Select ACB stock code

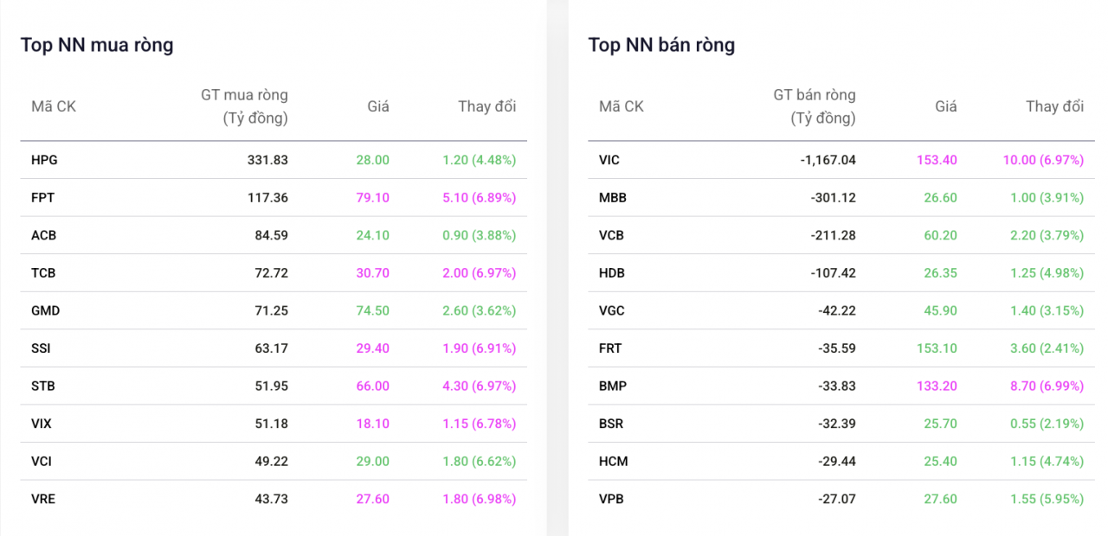click(43, 235)
